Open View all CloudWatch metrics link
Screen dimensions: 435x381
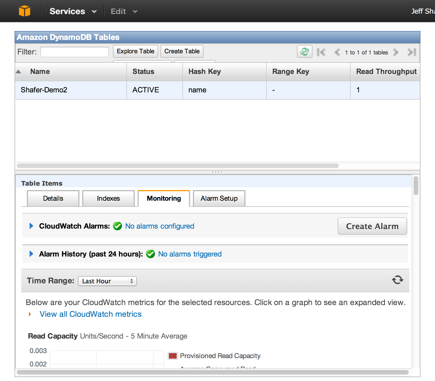click(91, 314)
